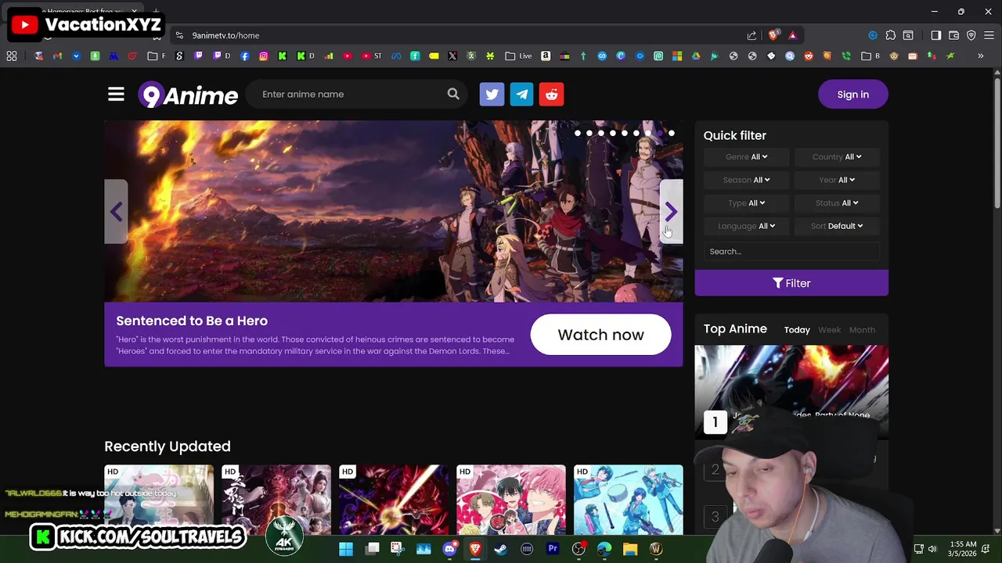Viewport: 1002px width, 563px height.
Task: Show more bookmarks overflow chevron
Action: tap(980, 56)
